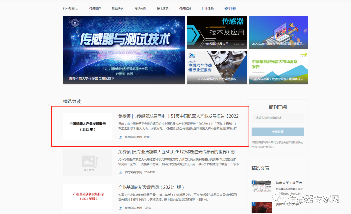
Task: Open the 产业基础创新发展目录（2021年版）article title
Action: point(151,187)
